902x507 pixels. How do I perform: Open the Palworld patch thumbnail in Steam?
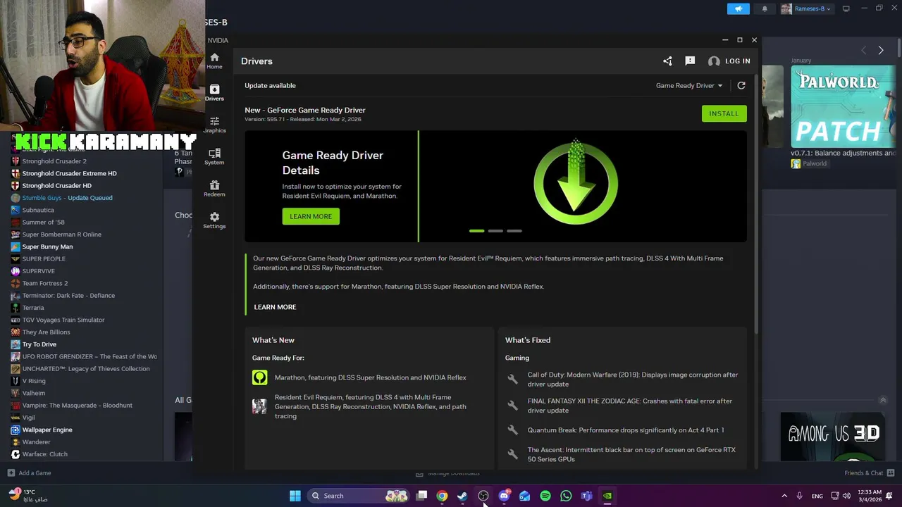coord(843,106)
